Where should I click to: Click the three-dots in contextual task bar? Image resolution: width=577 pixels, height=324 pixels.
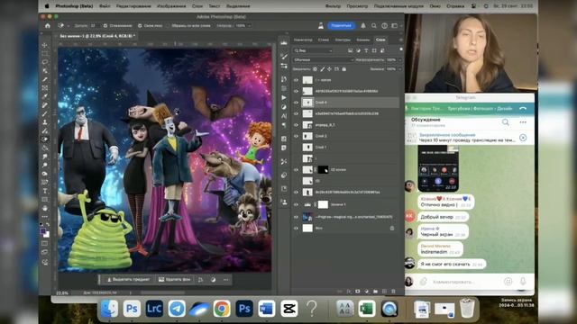[x=225, y=280]
